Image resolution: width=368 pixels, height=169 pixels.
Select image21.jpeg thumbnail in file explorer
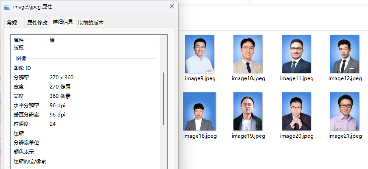point(345,111)
